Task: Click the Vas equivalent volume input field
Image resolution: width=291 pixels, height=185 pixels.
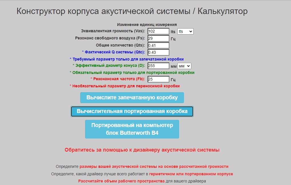Action: (158, 31)
